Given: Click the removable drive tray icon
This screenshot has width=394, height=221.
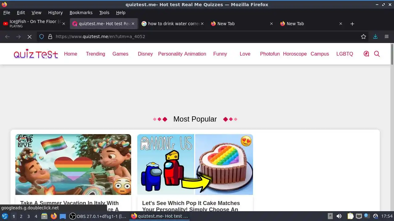Looking at the screenshot, I should point(330,216).
